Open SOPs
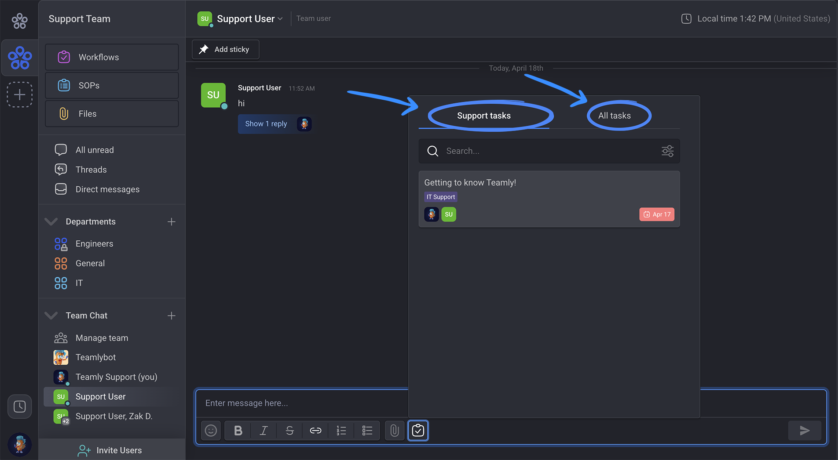 coord(112,85)
